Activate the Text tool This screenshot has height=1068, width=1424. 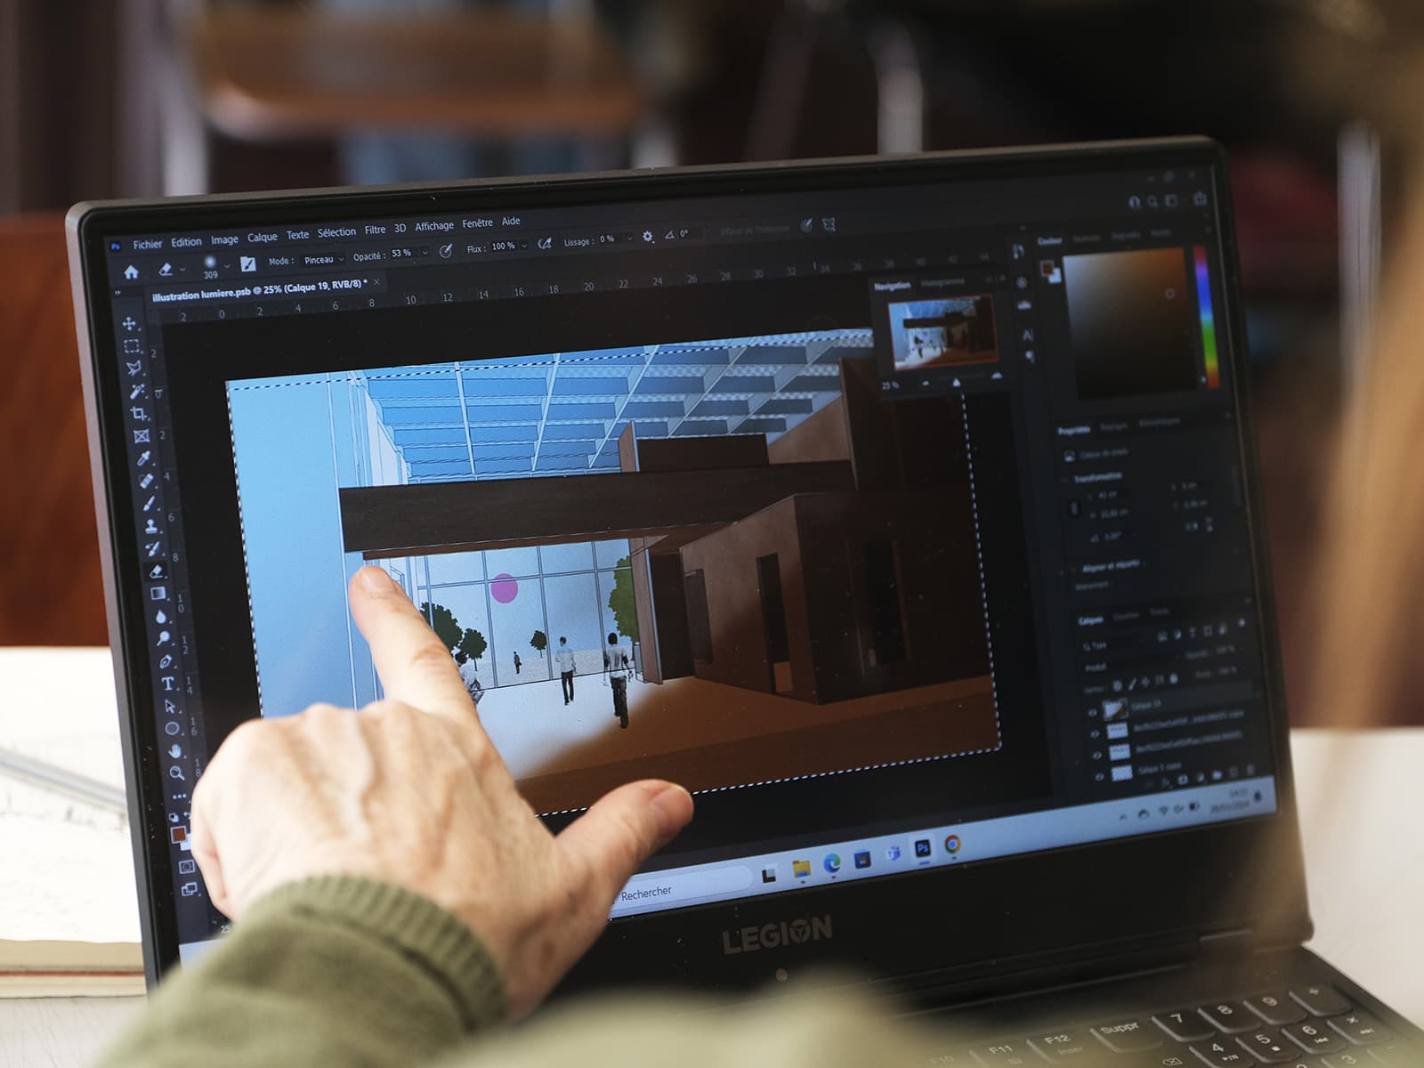click(167, 684)
